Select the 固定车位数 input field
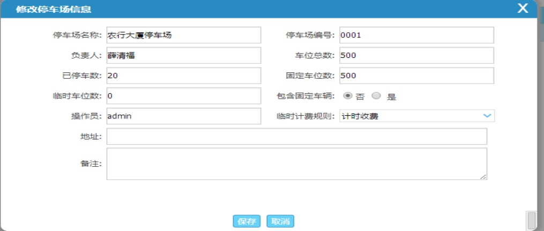Viewport: 544px width, 231px height. pyautogui.click(x=416, y=76)
